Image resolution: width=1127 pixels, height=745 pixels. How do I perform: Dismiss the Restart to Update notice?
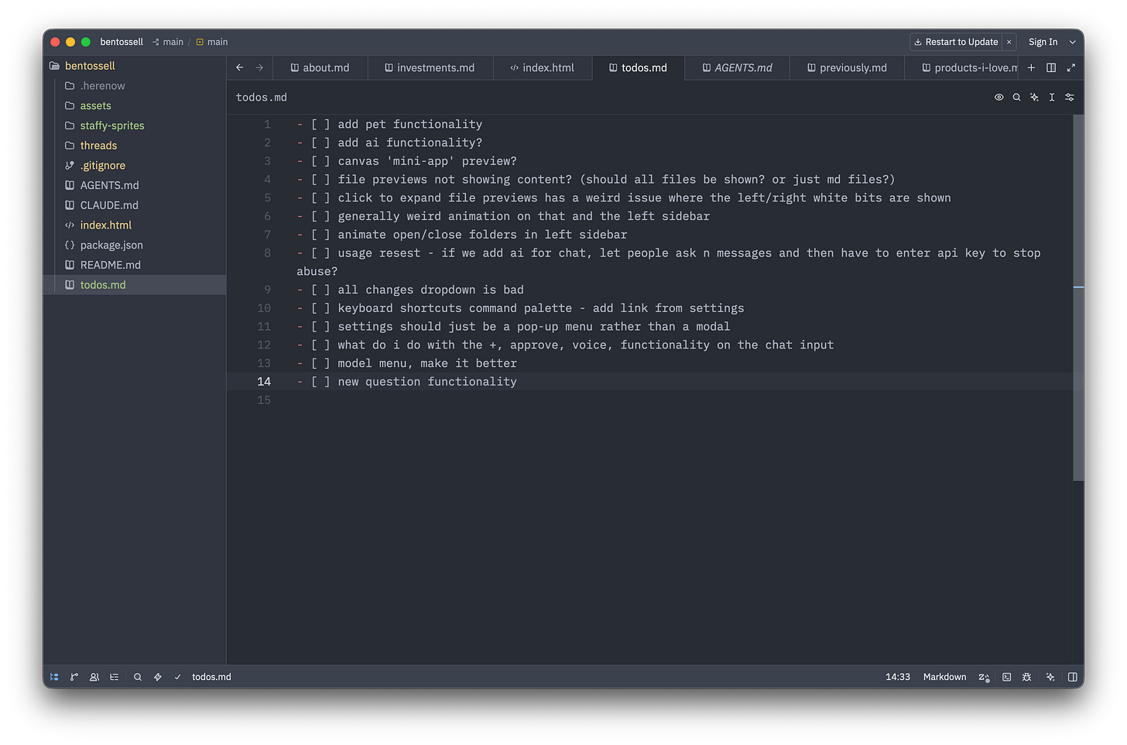[x=1009, y=42]
